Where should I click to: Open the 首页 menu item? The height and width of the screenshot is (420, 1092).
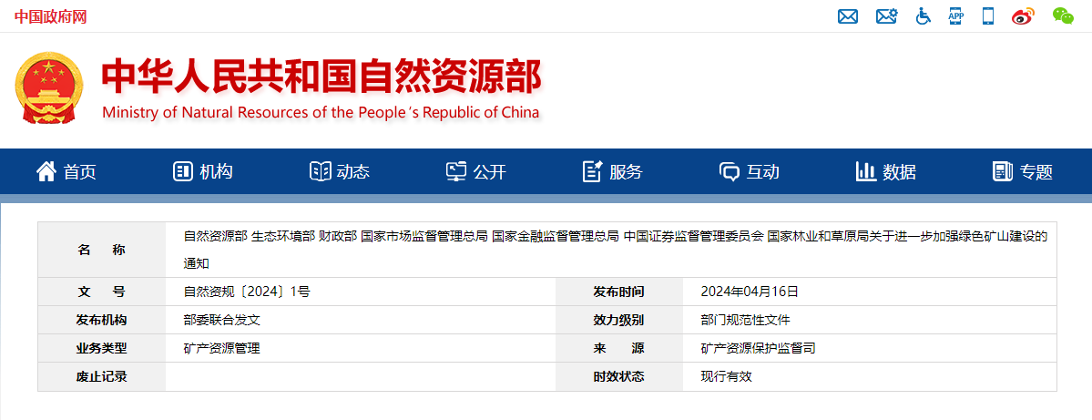pyautogui.click(x=80, y=172)
